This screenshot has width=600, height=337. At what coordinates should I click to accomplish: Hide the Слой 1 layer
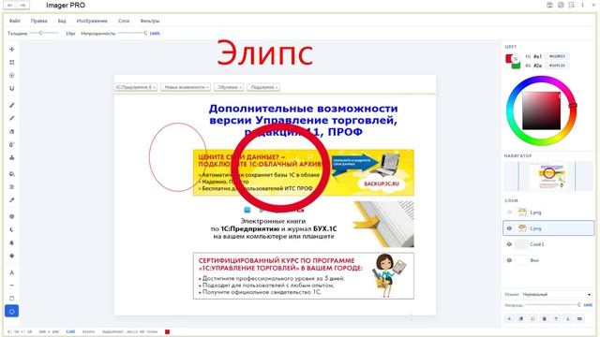click(x=509, y=244)
